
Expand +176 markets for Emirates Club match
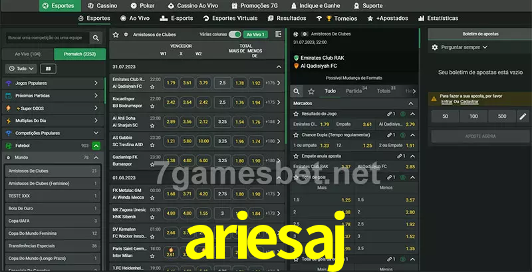[x=273, y=83]
